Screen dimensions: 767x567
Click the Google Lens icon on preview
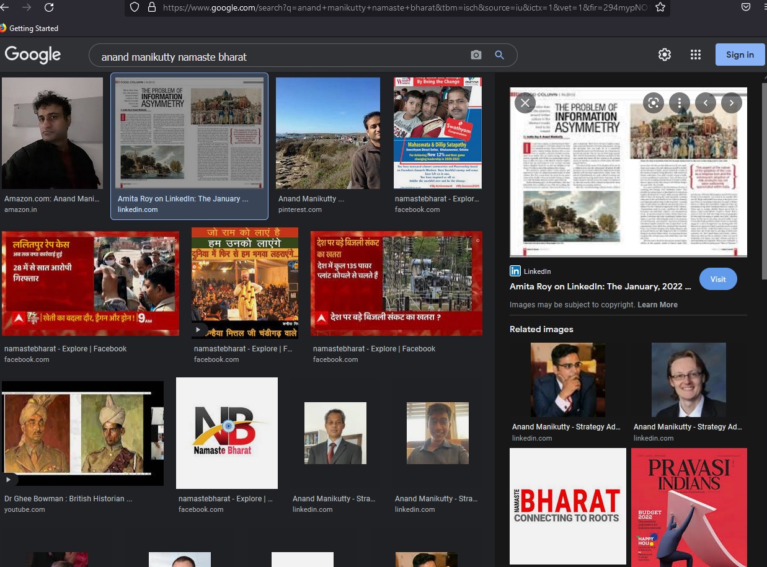(x=653, y=103)
